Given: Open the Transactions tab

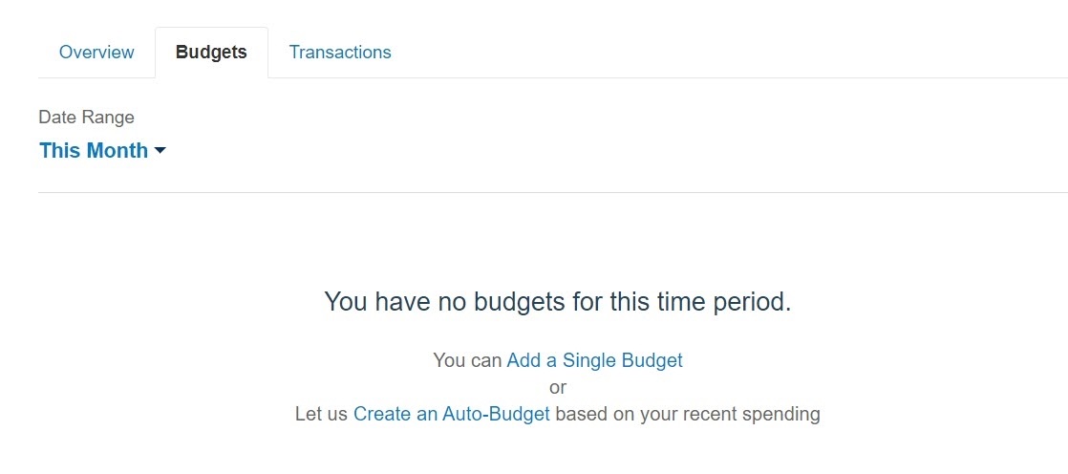Looking at the screenshot, I should pos(340,53).
